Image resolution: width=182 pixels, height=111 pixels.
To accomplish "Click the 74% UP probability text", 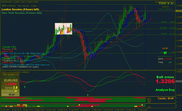I will click(165, 62).
